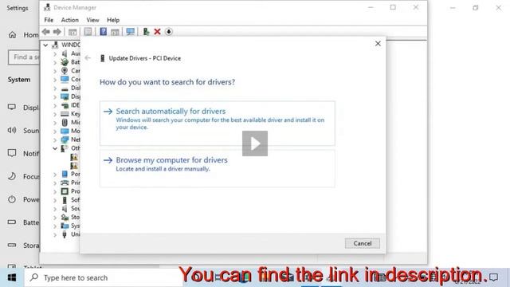Viewport: 510px width, 287px height.
Task: Click the camera icon in the device tree
Action: point(65,70)
